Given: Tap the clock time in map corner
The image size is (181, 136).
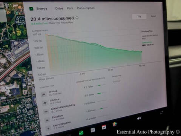Looking at the screenshot, I should 11,6.
